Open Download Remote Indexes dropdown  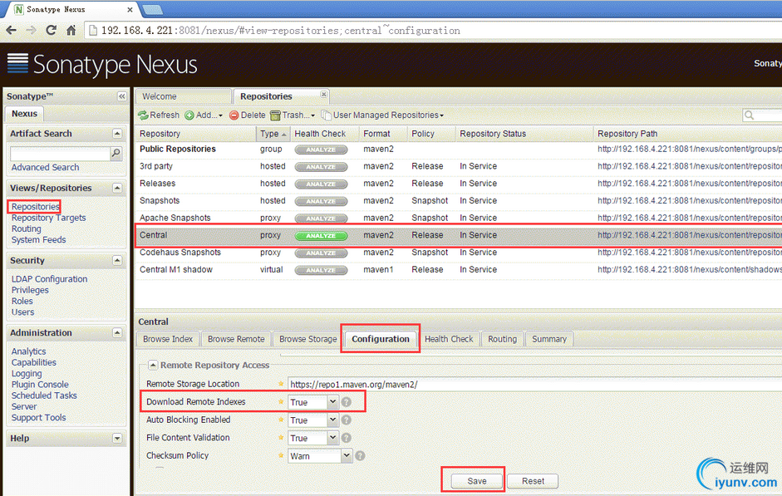[x=332, y=402]
